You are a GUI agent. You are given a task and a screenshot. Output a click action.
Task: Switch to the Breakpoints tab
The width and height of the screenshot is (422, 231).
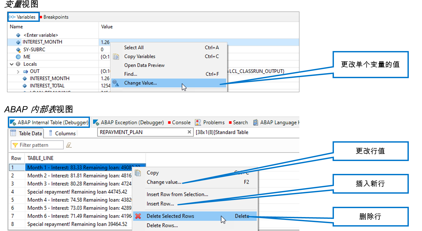coord(54,17)
